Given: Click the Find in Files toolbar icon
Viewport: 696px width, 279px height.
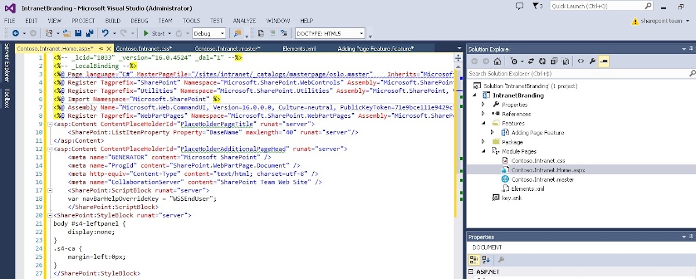Looking at the screenshot, I should (x=238, y=33).
